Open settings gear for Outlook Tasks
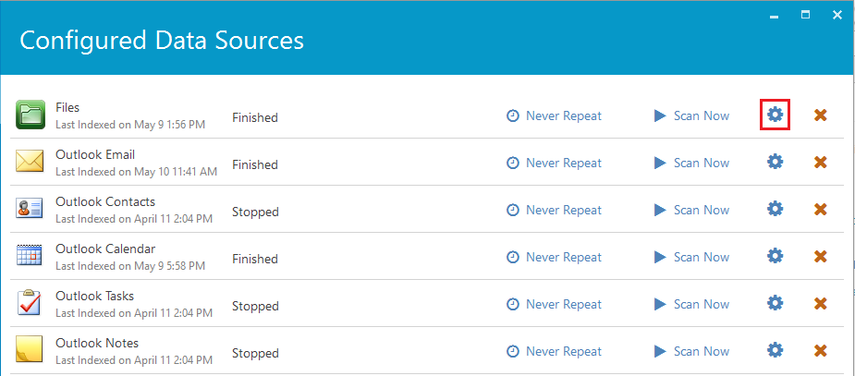Viewport: 855px width, 376px height. pyautogui.click(x=775, y=303)
